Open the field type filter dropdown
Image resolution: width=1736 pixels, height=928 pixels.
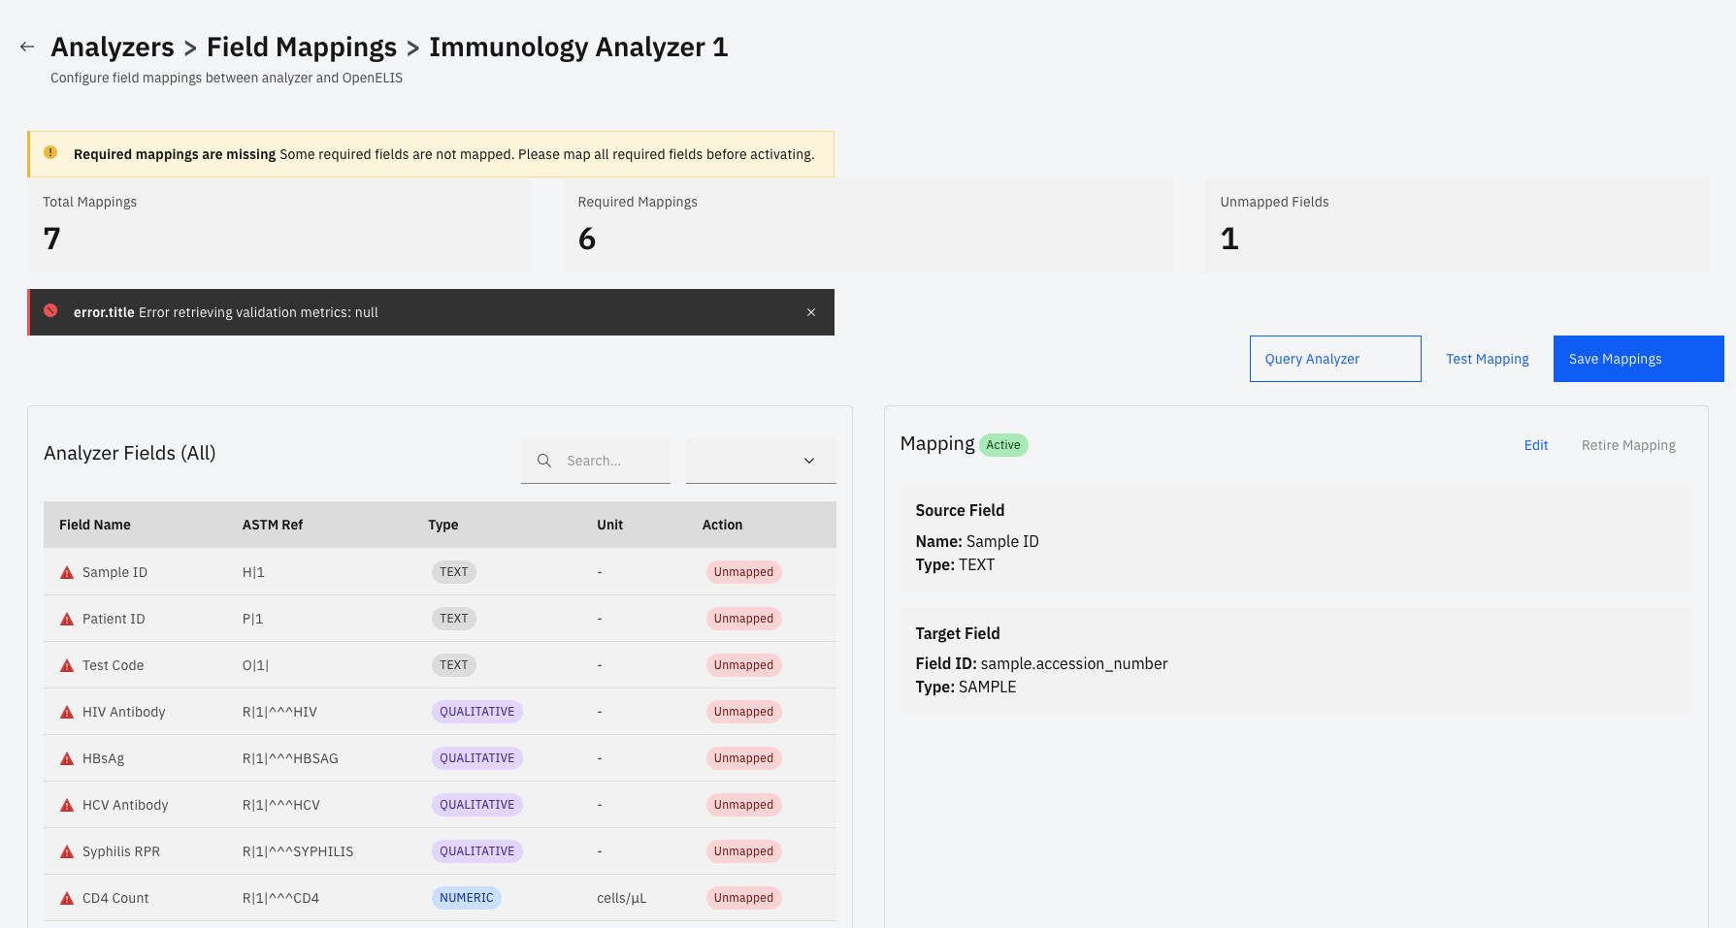[x=761, y=461]
